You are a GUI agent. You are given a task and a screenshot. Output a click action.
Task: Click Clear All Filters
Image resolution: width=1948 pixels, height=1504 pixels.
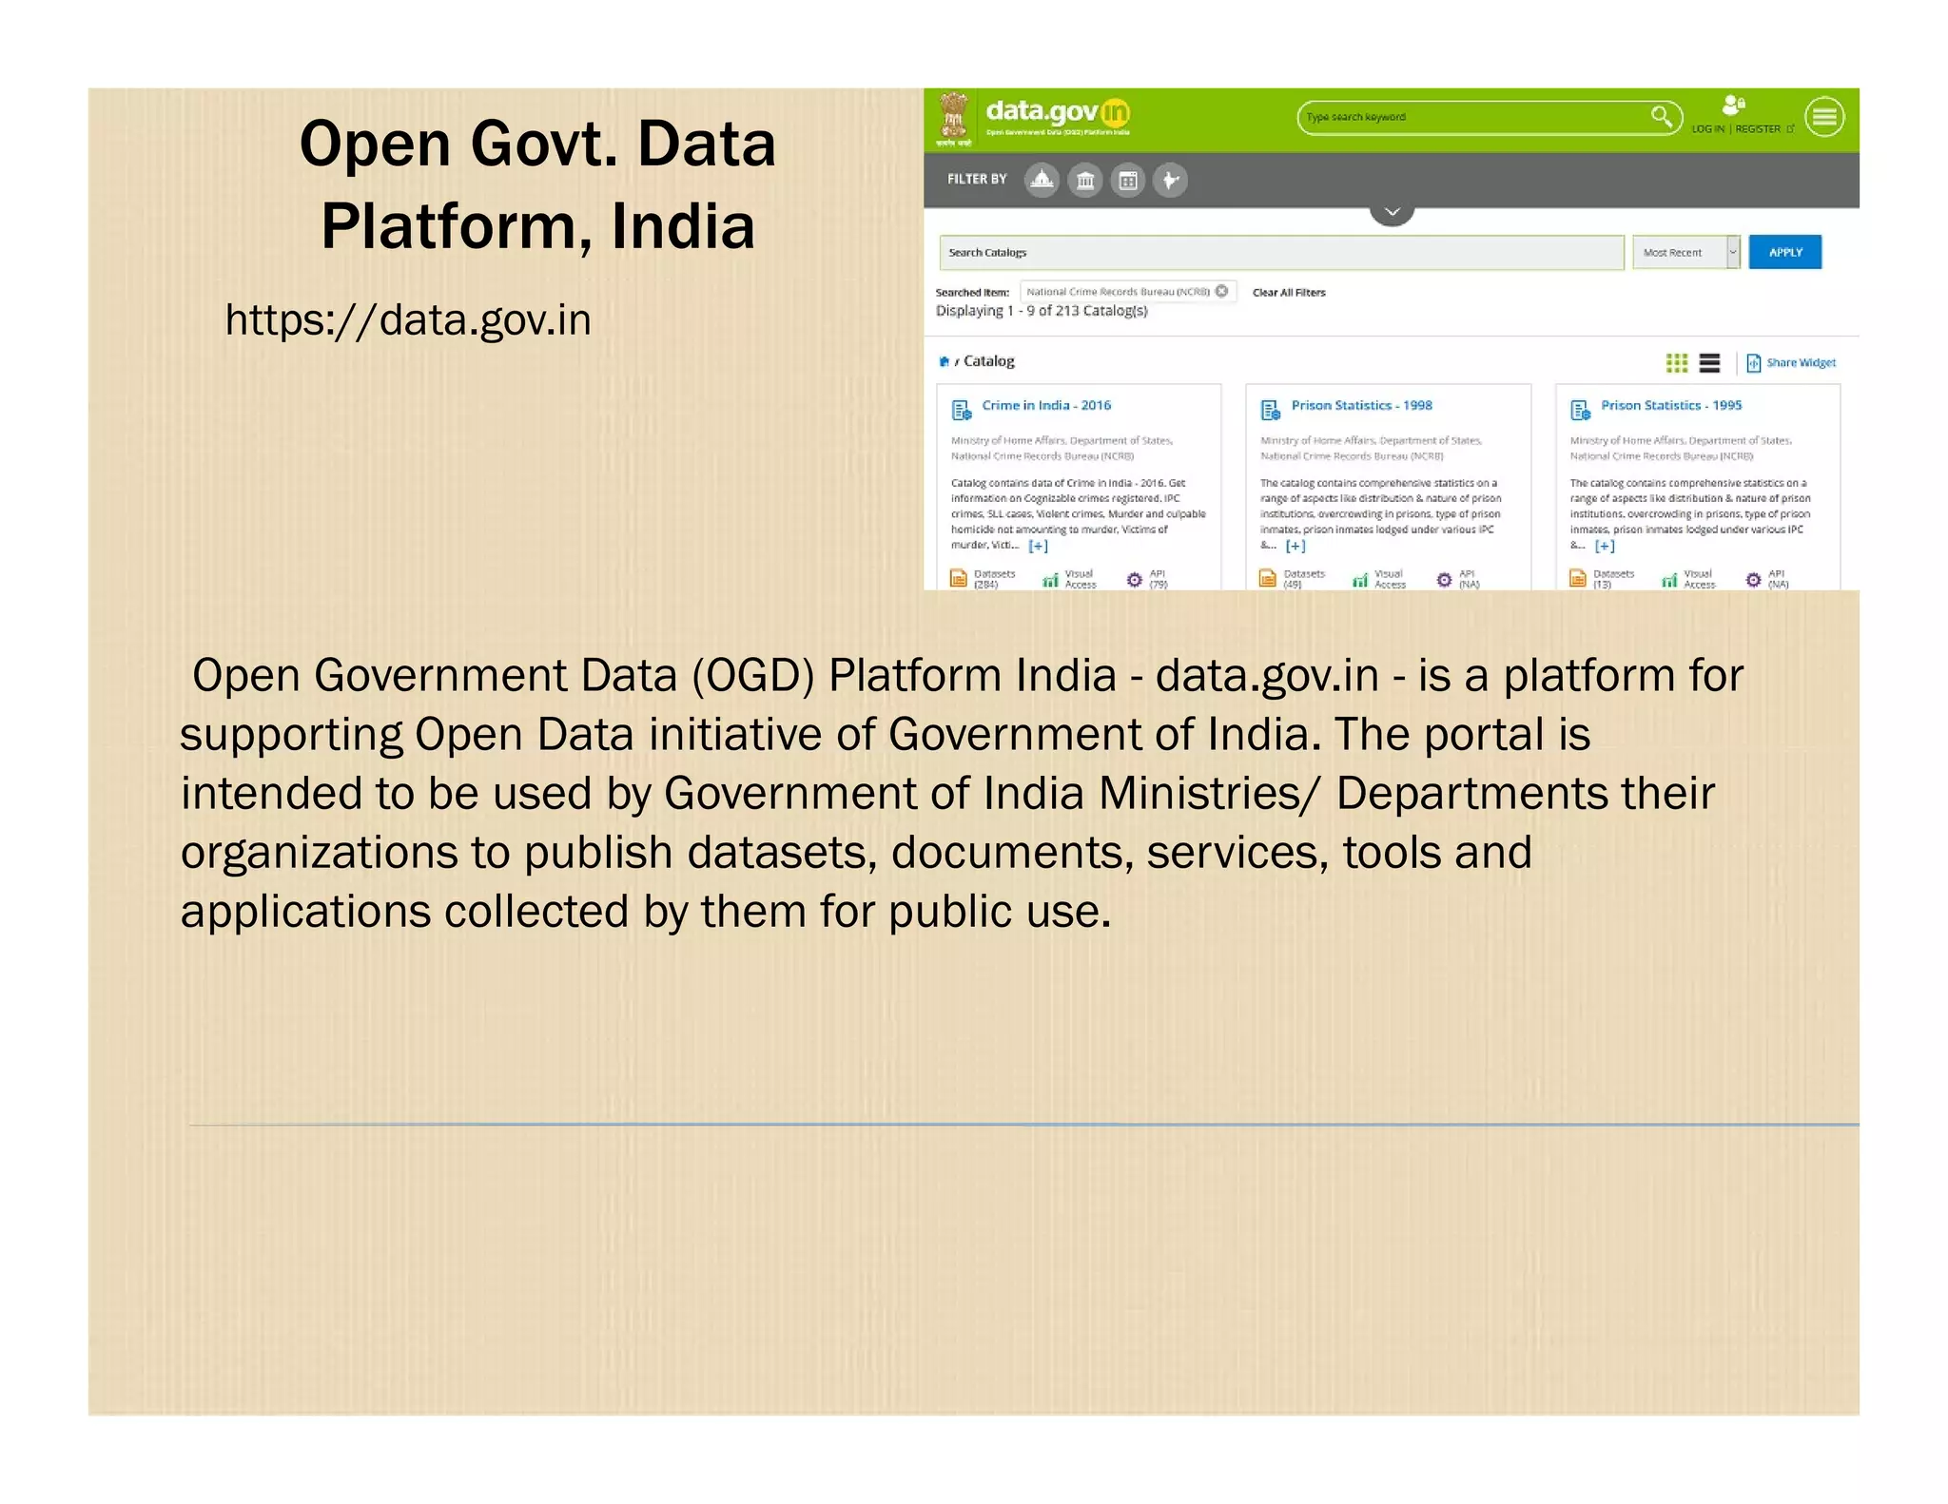(x=1288, y=293)
